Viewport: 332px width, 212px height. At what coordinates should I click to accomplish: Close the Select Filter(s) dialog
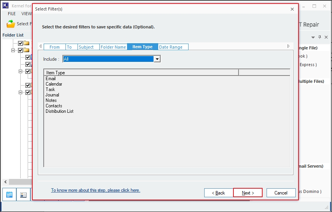tap(292, 9)
